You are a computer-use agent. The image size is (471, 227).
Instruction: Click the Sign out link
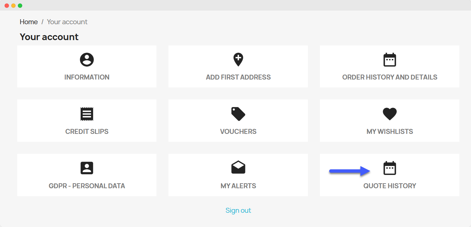click(238, 210)
